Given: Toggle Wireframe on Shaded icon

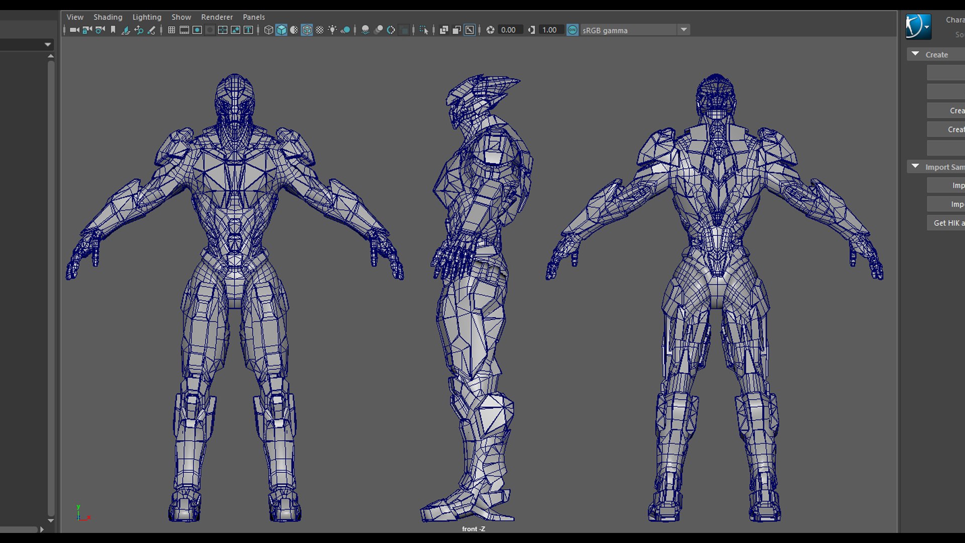Looking at the screenshot, I should [307, 30].
